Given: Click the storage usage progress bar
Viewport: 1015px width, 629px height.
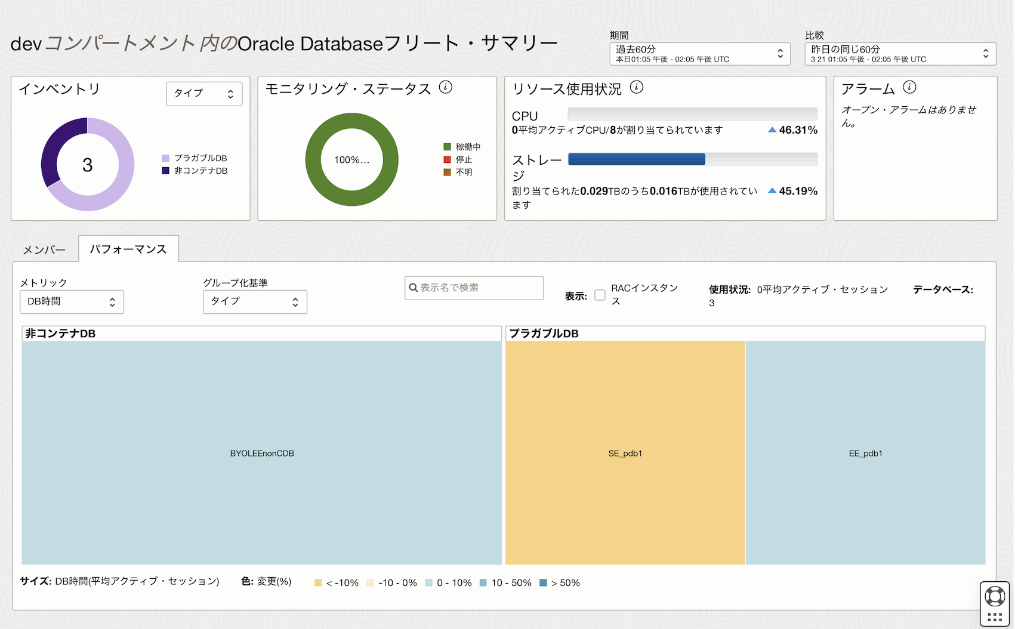Looking at the screenshot, I should click(693, 159).
